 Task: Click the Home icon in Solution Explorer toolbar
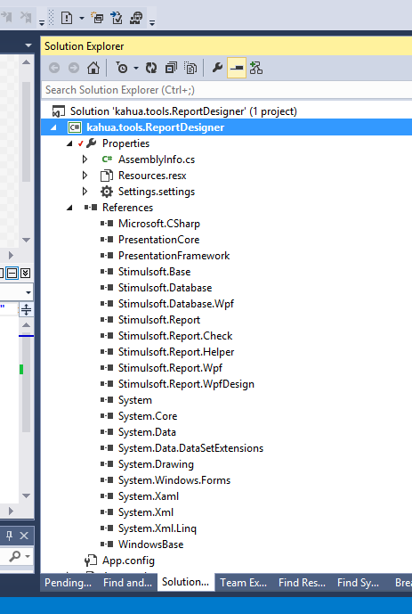click(x=93, y=68)
